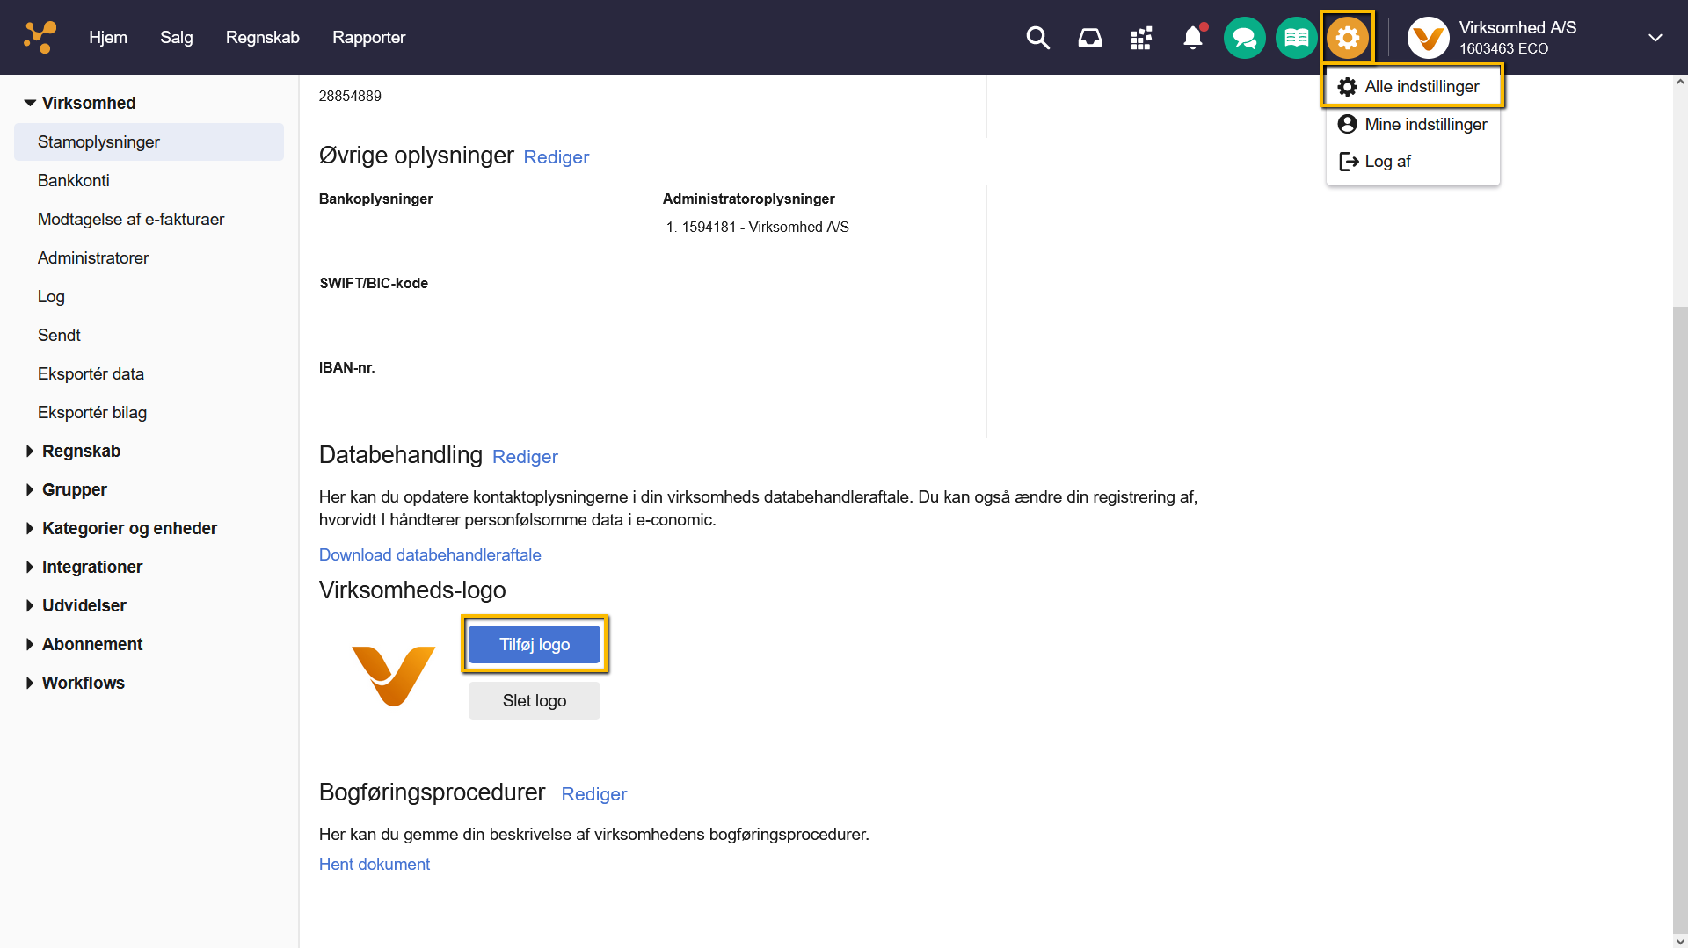Click the Tilføj logo button
1688x948 pixels.
534,644
